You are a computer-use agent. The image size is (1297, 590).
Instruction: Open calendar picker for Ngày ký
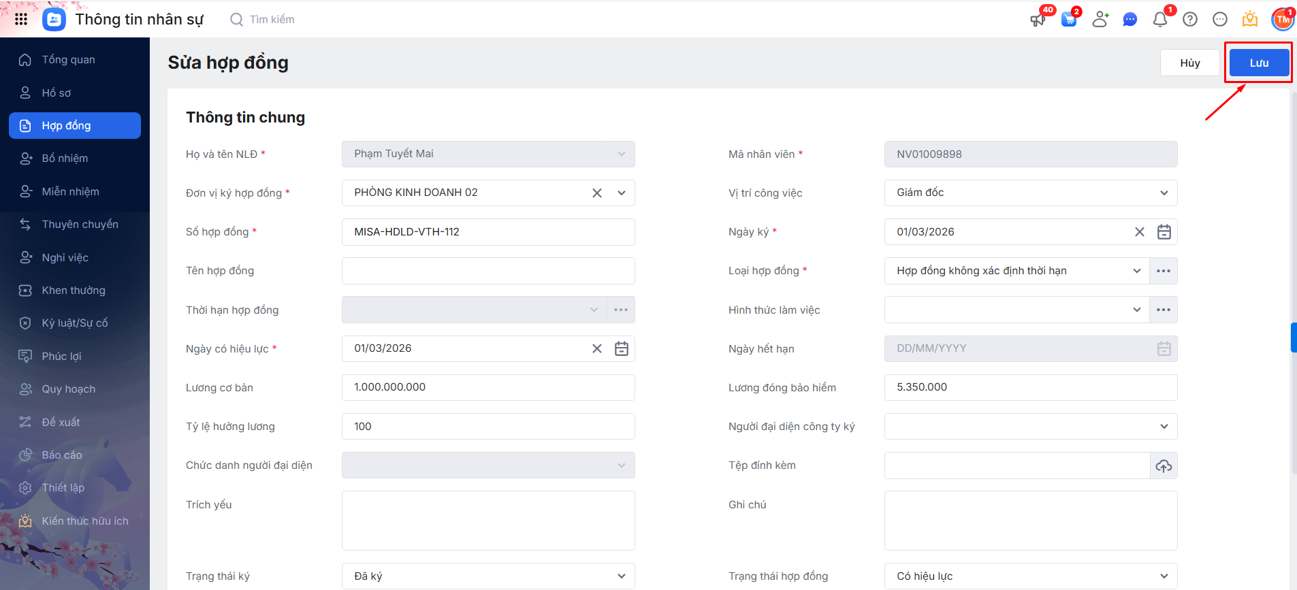point(1164,232)
